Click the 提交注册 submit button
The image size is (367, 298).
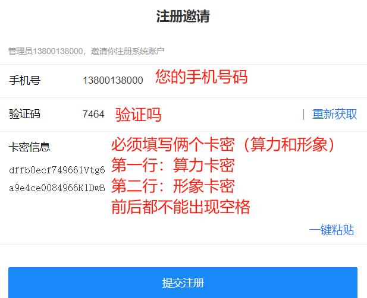tap(183, 283)
